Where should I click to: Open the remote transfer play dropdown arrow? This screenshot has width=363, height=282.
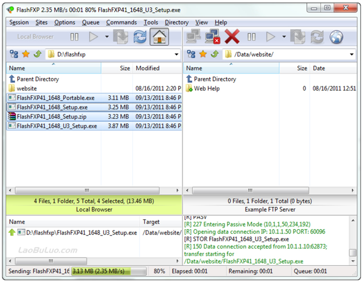[284, 37]
